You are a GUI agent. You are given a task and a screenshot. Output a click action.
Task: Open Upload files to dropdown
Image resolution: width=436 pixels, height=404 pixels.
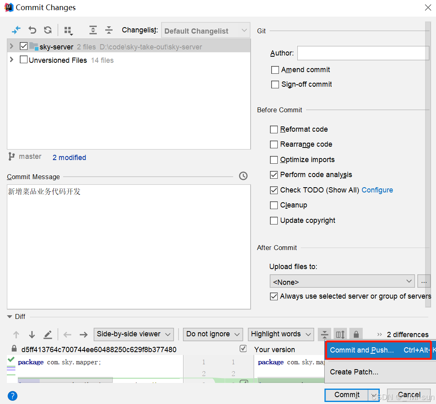(342, 281)
